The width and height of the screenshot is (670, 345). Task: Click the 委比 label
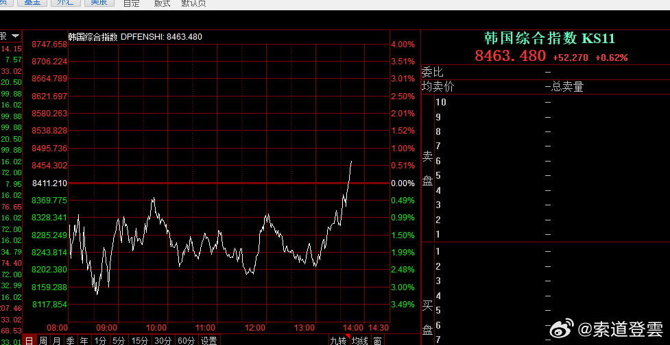pyautogui.click(x=433, y=72)
